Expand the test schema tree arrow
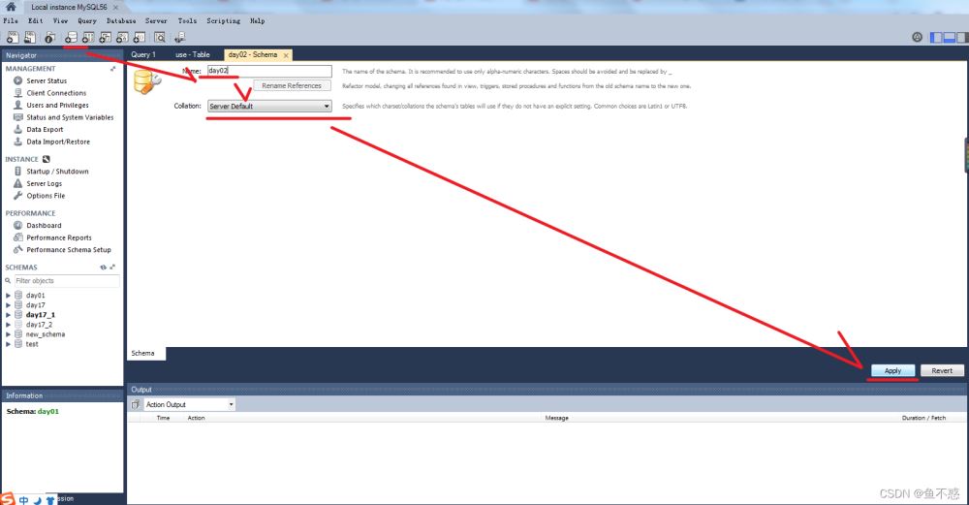Image resolution: width=969 pixels, height=505 pixels. click(8, 344)
